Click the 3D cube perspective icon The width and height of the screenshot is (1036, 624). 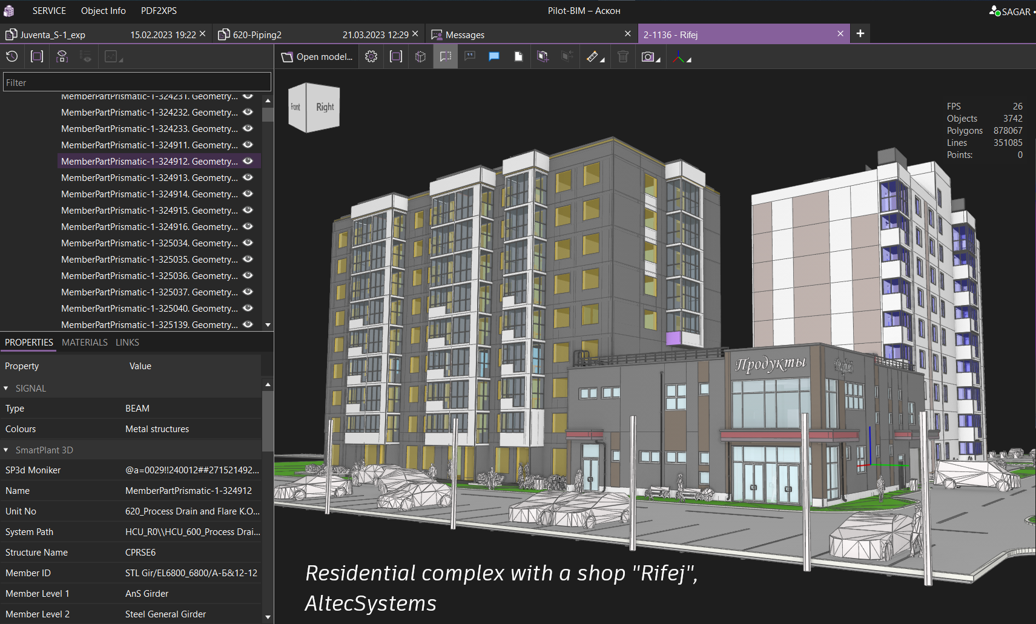[420, 57]
